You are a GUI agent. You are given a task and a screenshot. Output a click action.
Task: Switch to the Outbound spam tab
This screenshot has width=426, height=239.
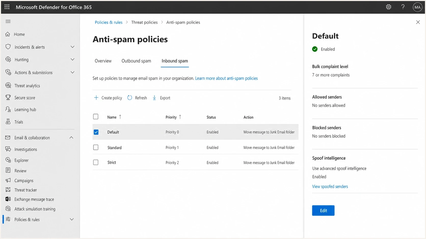point(136,61)
